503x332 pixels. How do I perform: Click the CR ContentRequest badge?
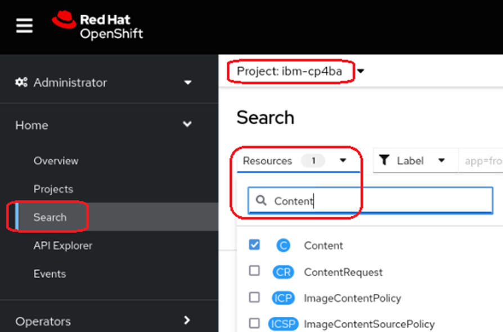click(283, 272)
